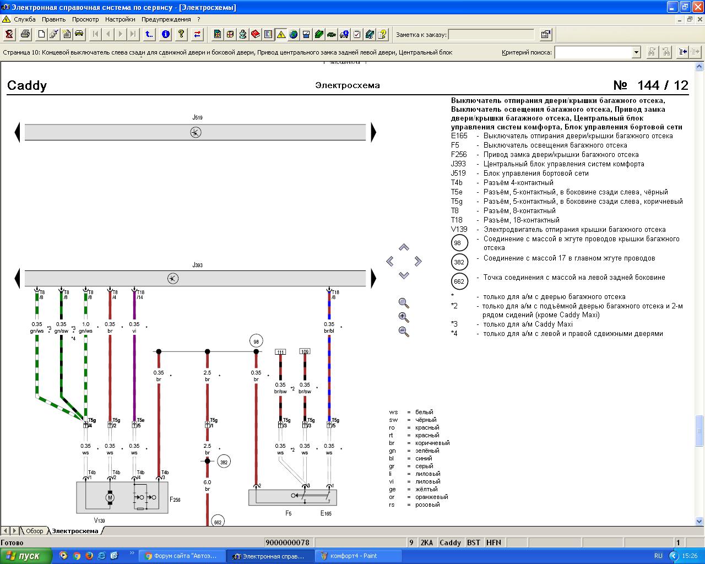Click the printer icon in the toolbar
The height and width of the screenshot is (564, 705).
pos(25,34)
